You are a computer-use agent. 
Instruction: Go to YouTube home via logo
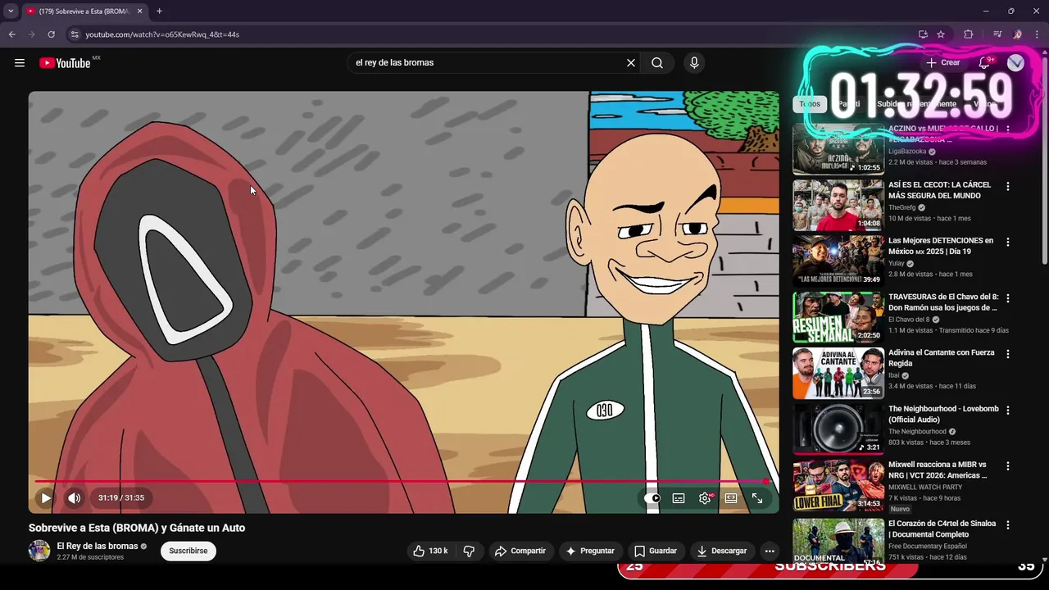65,63
